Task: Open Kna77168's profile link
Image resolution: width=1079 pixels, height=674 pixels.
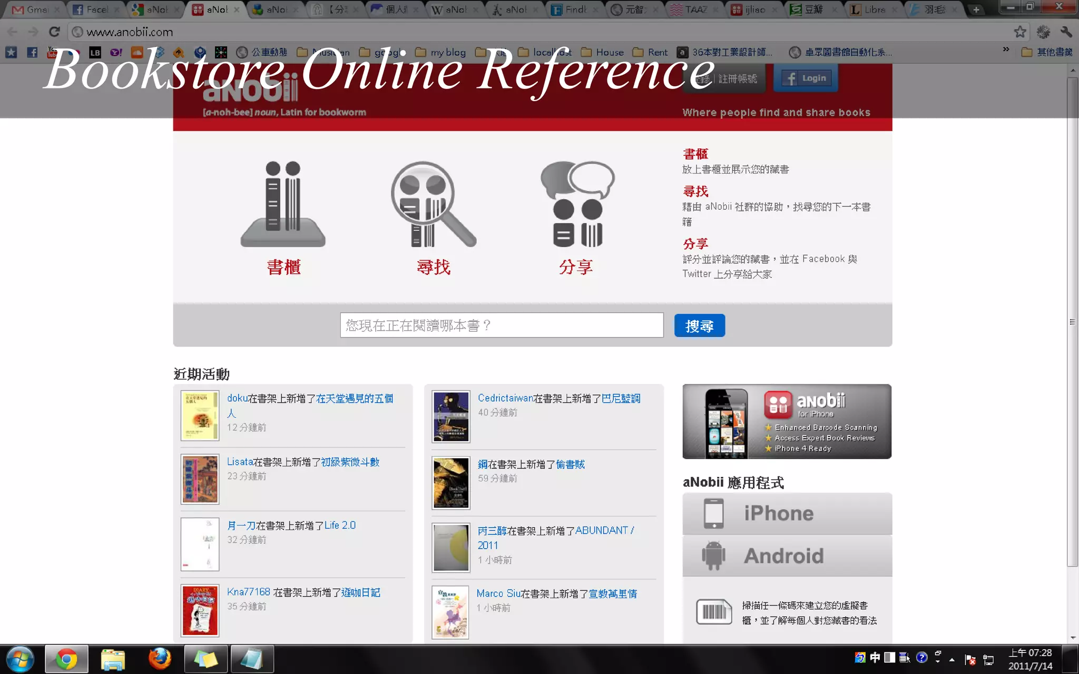Action: pos(248,592)
